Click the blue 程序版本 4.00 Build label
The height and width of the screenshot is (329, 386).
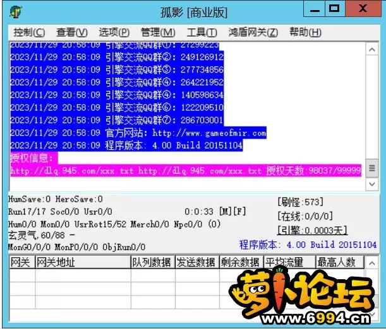308,245
